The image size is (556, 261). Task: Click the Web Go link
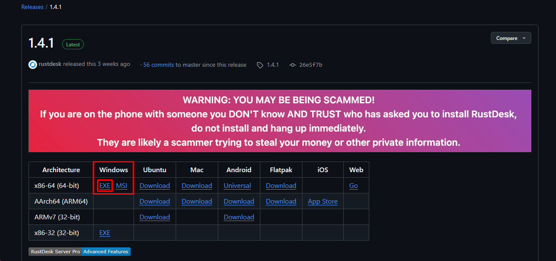[354, 186]
